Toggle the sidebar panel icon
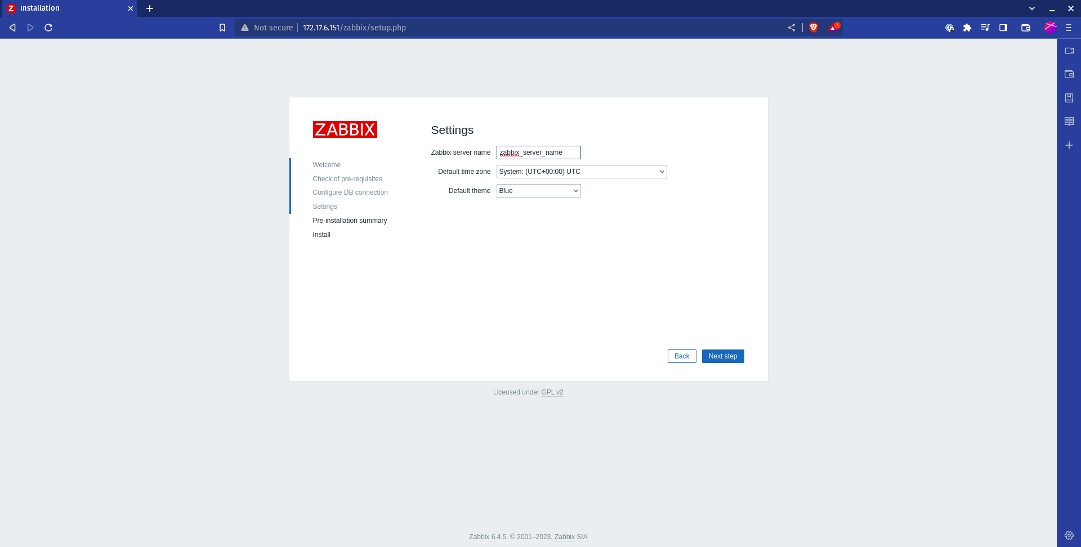 click(1003, 28)
